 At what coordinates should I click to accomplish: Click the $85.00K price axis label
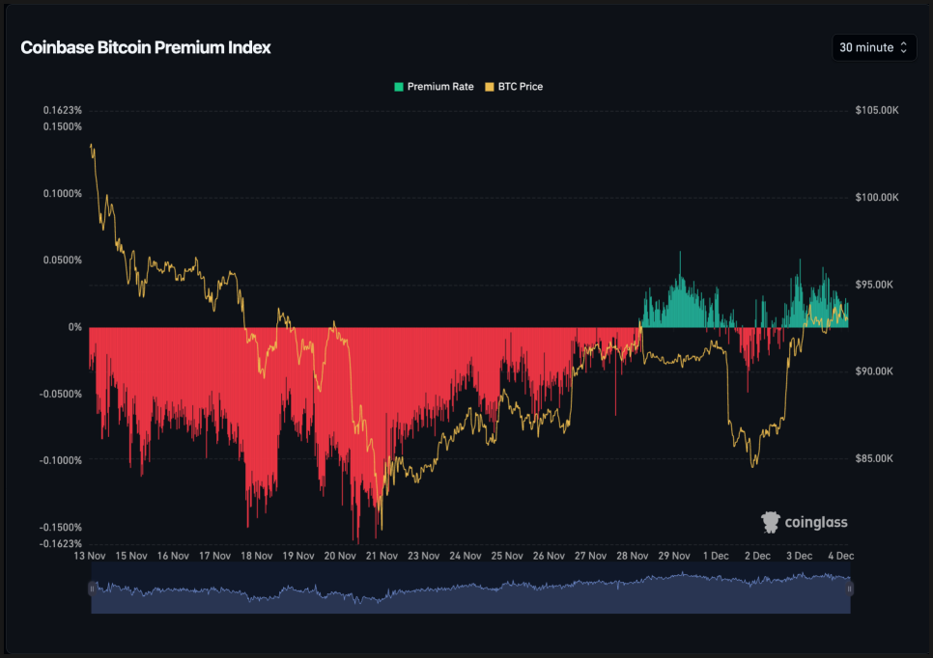pyautogui.click(x=877, y=458)
